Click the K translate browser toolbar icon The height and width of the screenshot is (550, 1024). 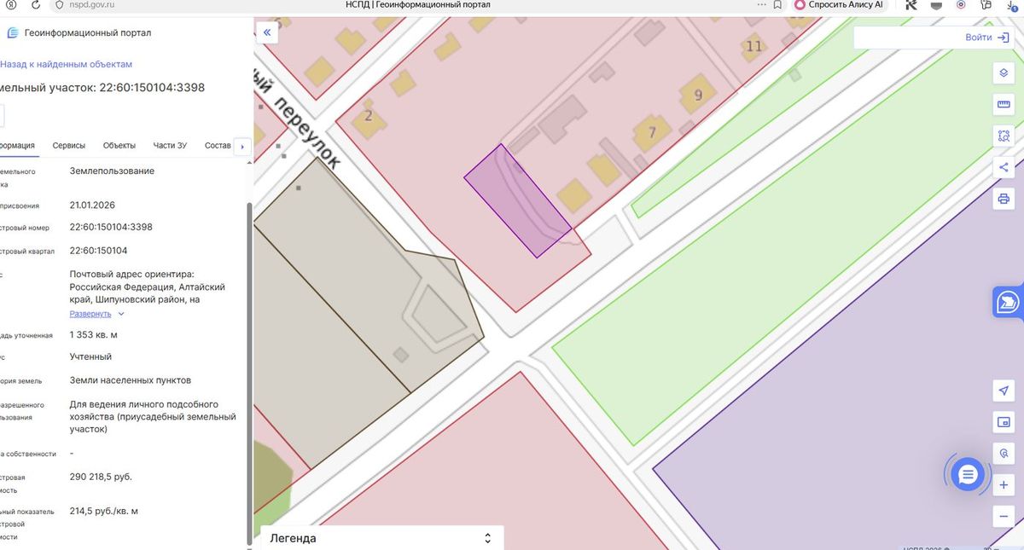pyautogui.click(x=911, y=5)
